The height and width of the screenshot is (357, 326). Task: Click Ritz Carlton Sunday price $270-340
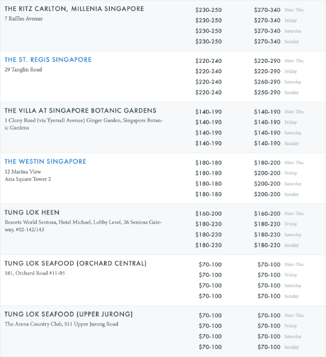pos(267,42)
